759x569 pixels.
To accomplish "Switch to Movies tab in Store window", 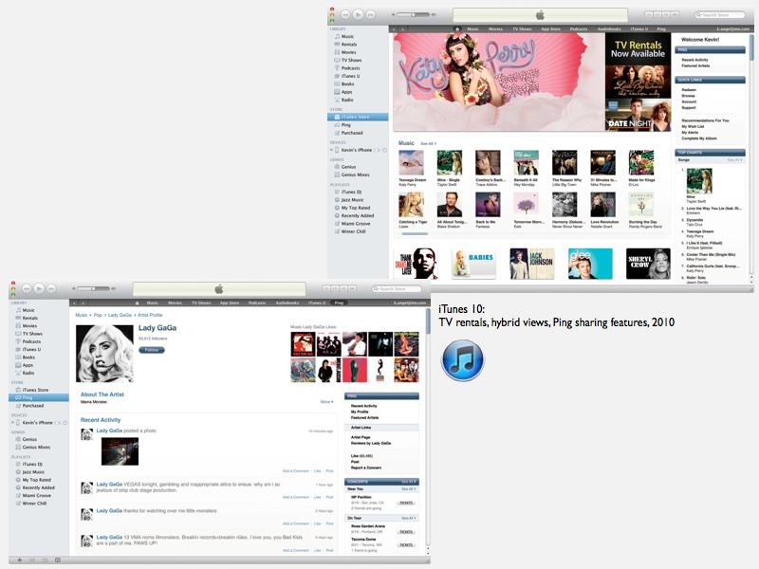I will (x=495, y=29).
